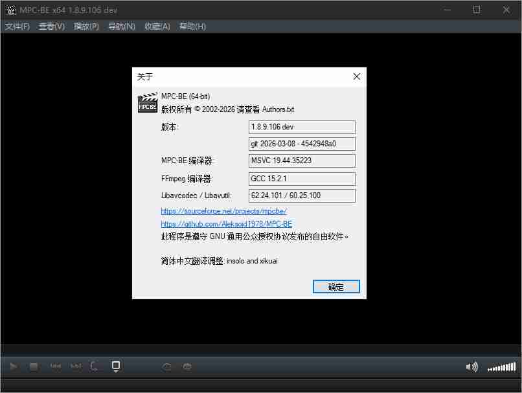Click the 版本 field showing 1.8.9.106 dev

coord(302,127)
